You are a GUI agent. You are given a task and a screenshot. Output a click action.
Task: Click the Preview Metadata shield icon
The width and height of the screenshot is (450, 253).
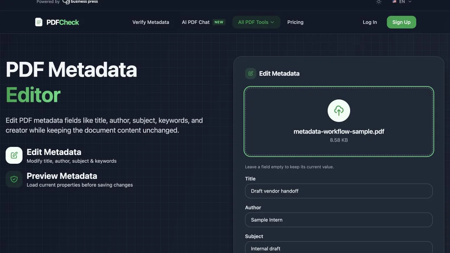(x=14, y=179)
